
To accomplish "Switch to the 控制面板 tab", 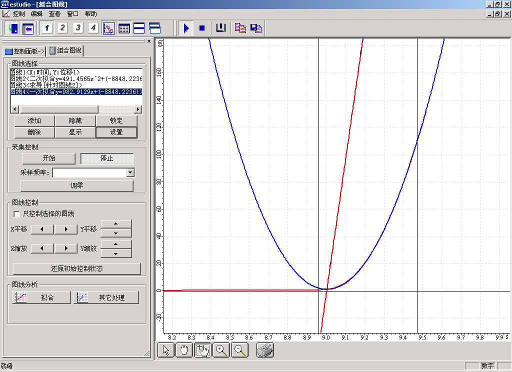I will point(24,50).
